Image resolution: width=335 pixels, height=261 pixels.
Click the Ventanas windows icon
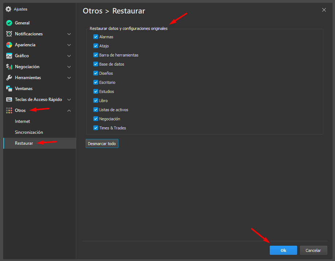tap(9, 89)
